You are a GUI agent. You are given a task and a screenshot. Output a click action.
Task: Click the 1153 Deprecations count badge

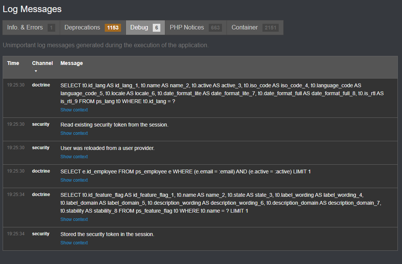coord(113,28)
